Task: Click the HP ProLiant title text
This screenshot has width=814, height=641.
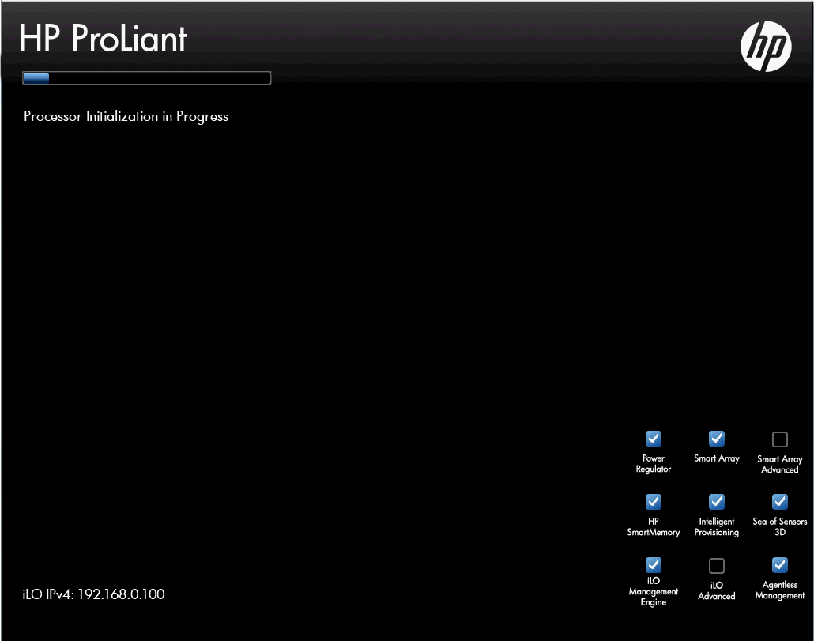Action: tap(104, 38)
